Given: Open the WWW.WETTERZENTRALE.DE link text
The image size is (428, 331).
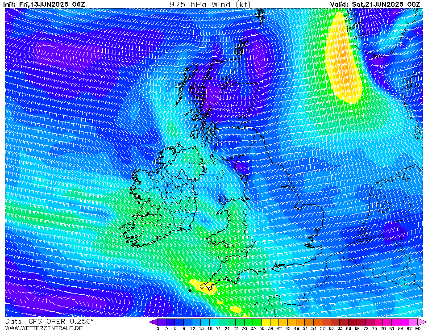Looking at the screenshot, I should click(x=44, y=328).
